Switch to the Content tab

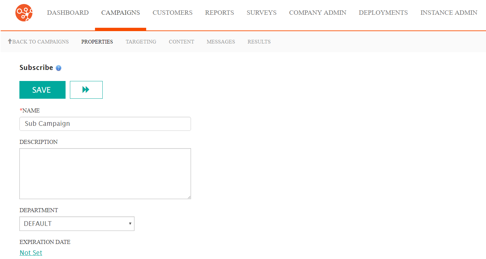click(182, 42)
